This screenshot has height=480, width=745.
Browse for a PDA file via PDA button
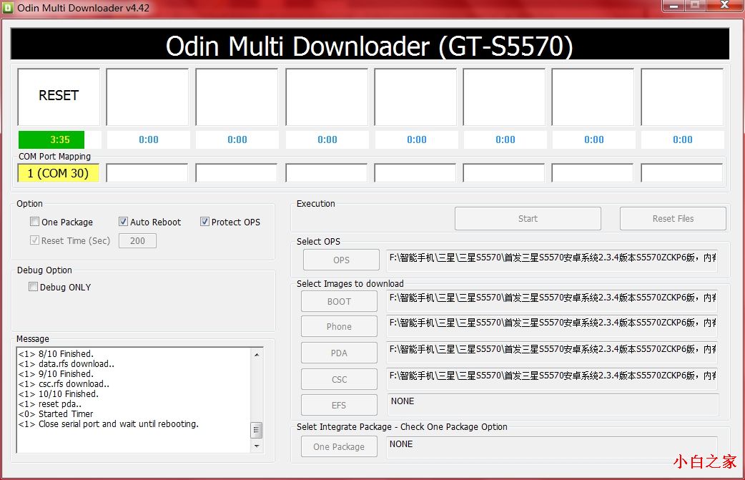pos(339,353)
